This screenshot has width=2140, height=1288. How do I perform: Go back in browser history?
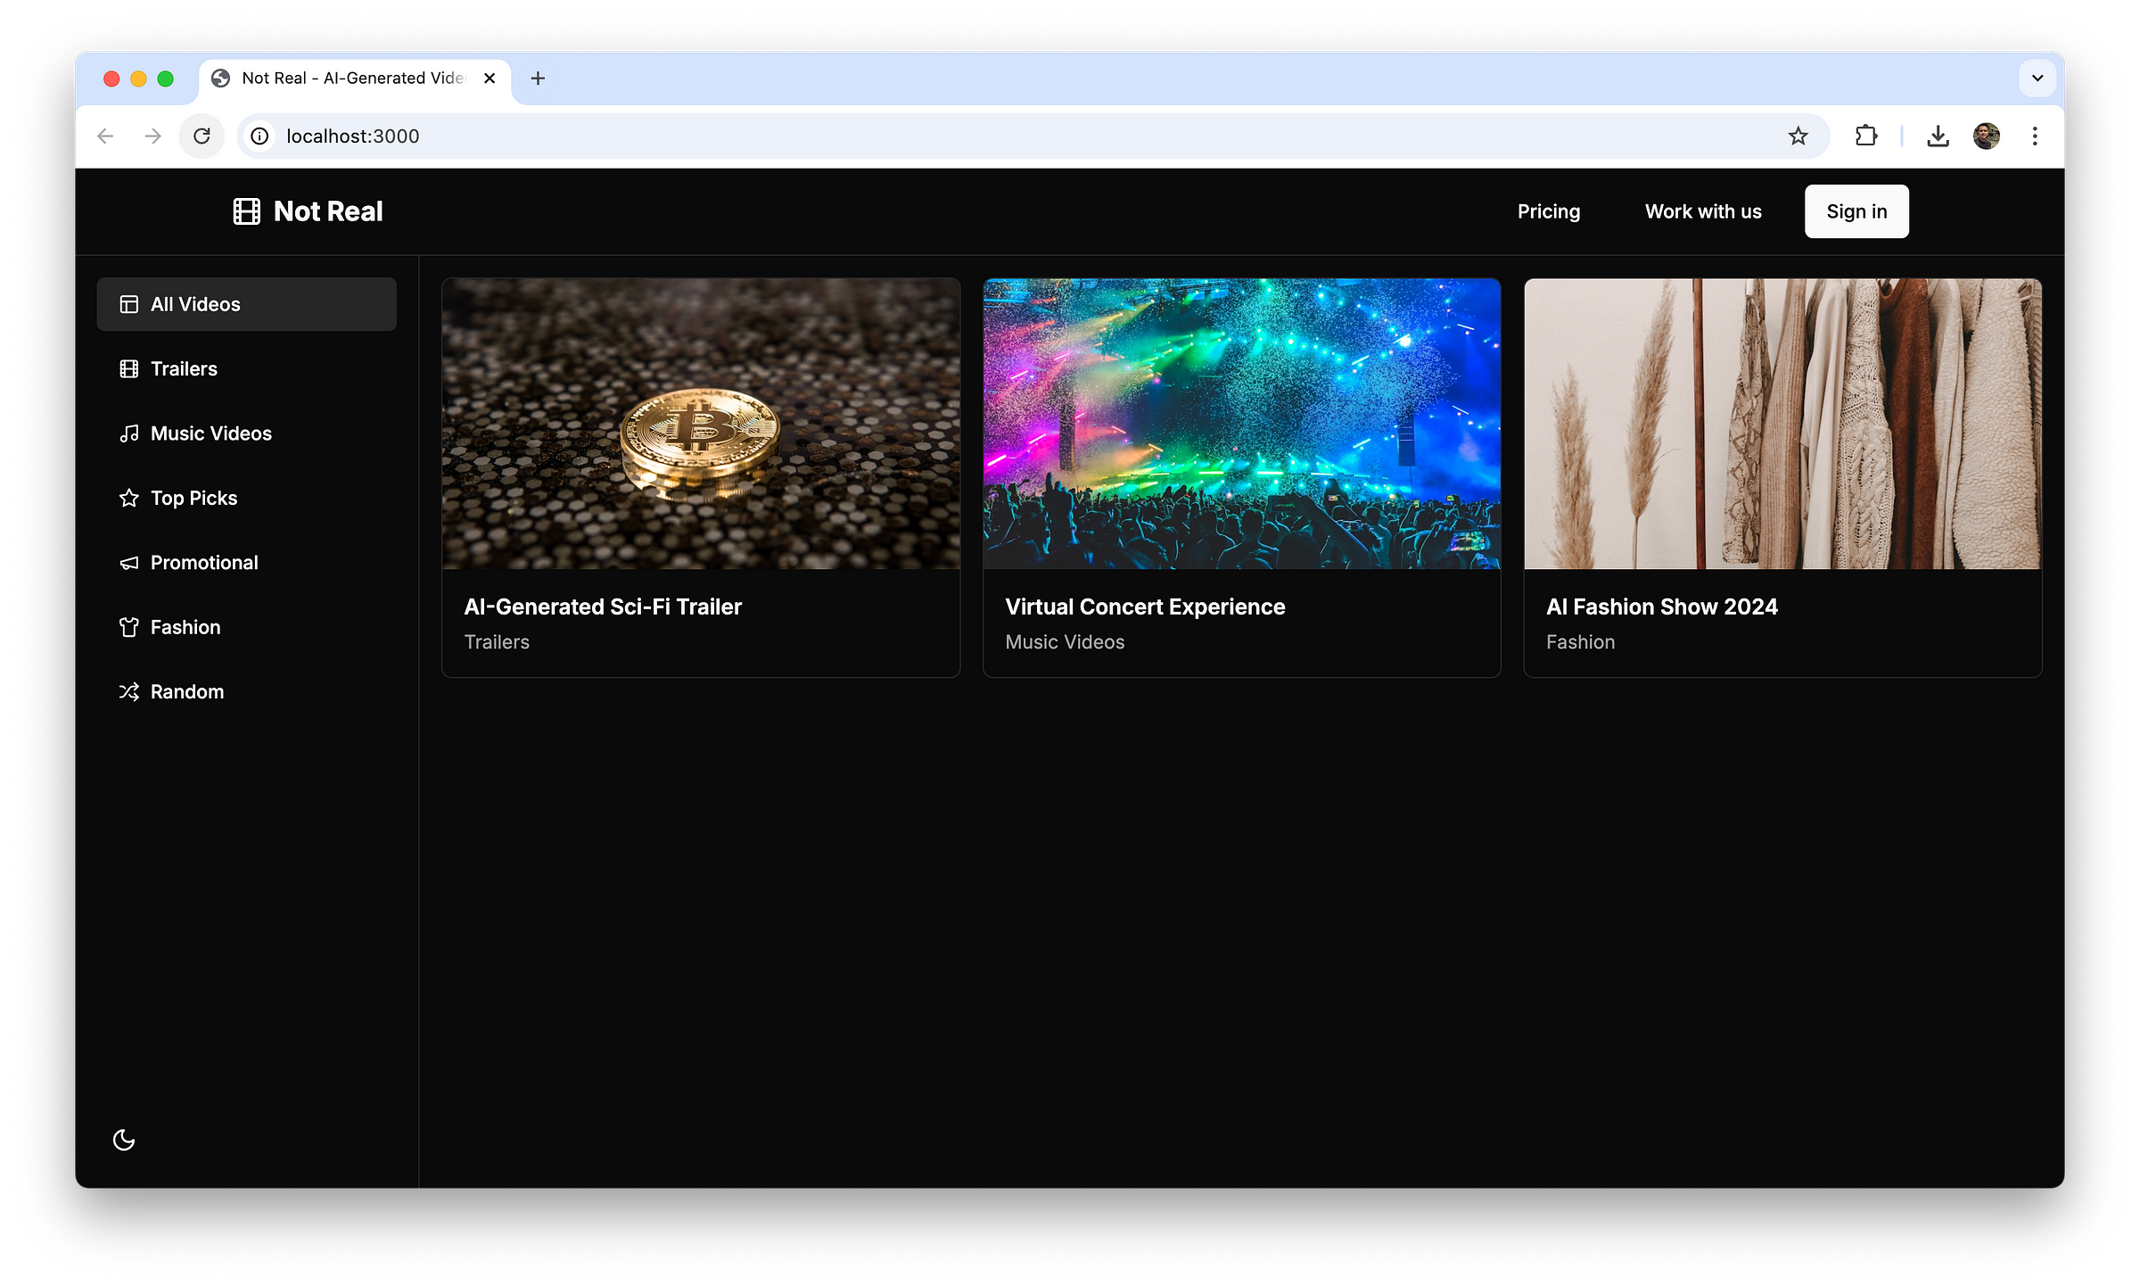click(x=105, y=136)
